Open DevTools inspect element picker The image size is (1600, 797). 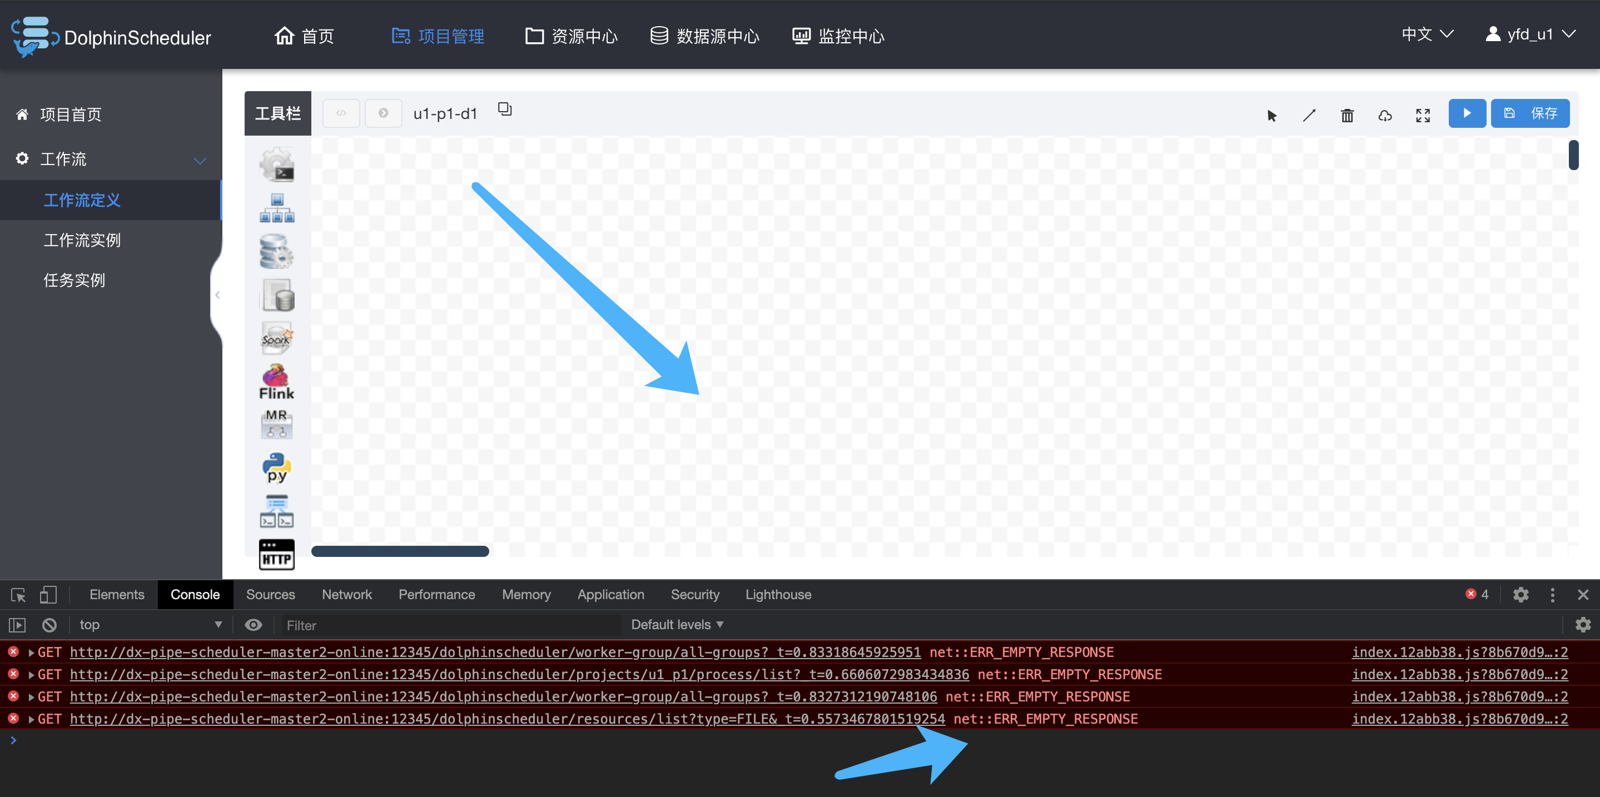(x=18, y=595)
